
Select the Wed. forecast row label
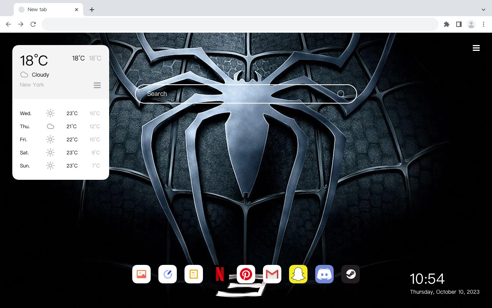[26, 113]
